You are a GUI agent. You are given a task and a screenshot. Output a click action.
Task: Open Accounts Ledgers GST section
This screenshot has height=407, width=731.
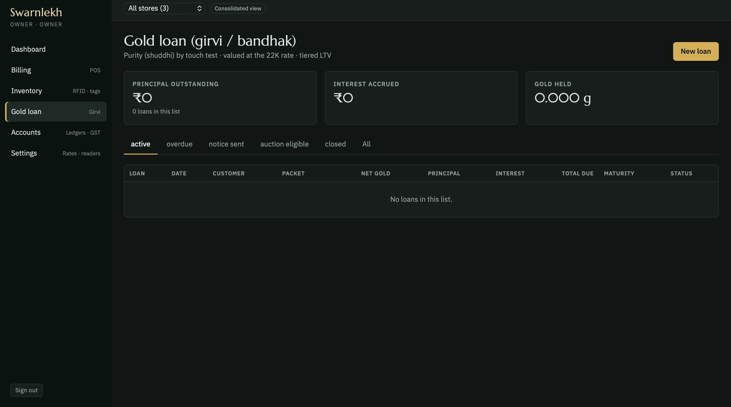pos(56,132)
